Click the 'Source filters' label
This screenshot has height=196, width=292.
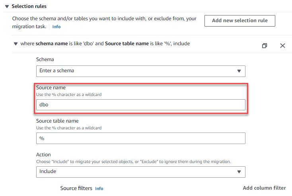[x=76, y=188]
